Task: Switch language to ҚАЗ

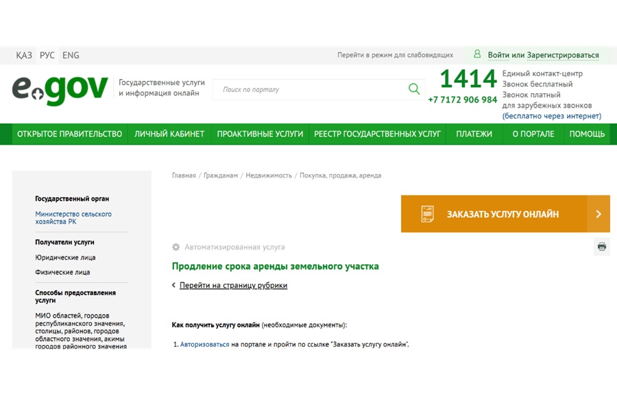Action: pyautogui.click(x=24, y=55)
